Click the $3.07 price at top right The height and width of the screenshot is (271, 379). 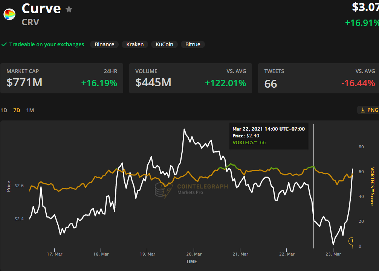[x=365, y=7]
